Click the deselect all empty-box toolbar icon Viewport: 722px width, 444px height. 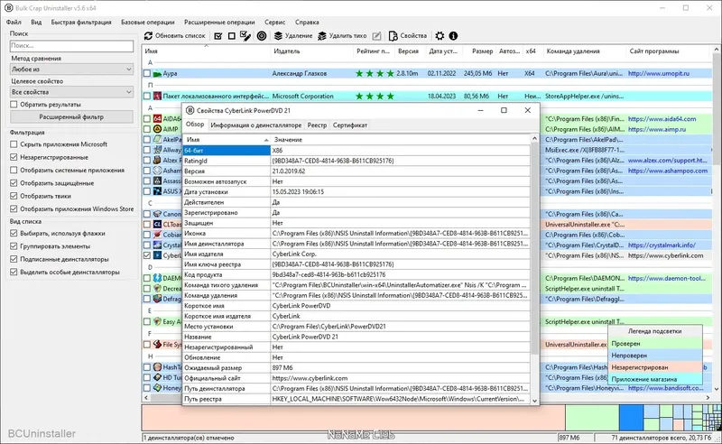232,35
